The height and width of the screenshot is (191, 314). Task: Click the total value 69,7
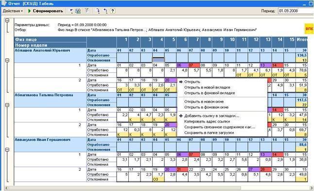302,130
